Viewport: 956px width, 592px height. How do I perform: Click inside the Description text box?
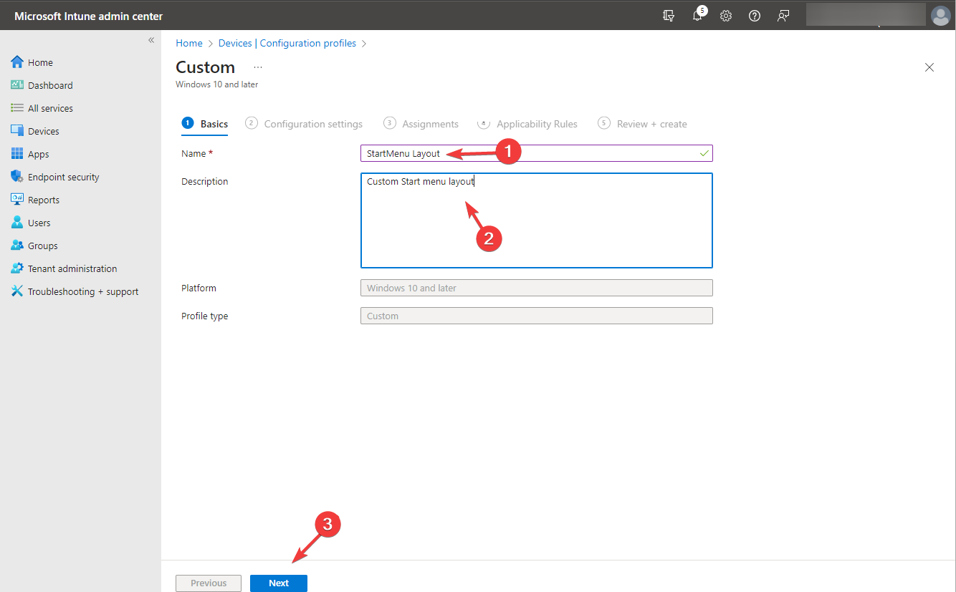pos(536,220)
